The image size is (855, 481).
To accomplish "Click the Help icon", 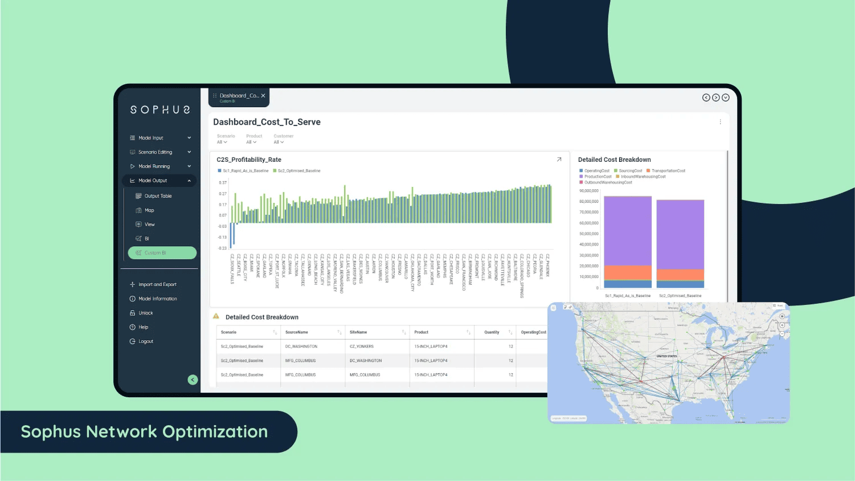I will [x=133, y=327].
